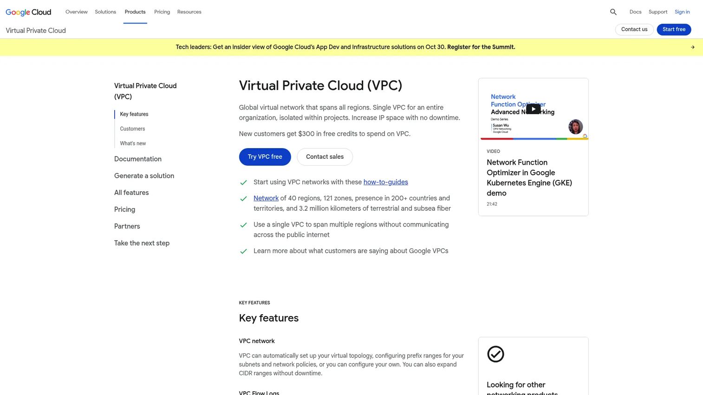703x395 pixels.
Task: Open the how-to-guides link
Action: (385, 182)
